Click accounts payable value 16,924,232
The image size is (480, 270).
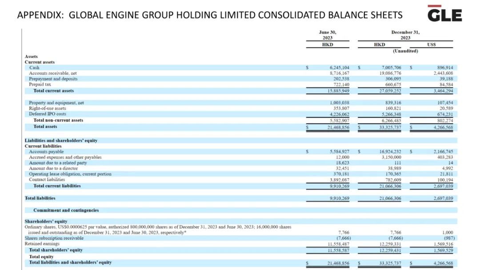(390, 152)
